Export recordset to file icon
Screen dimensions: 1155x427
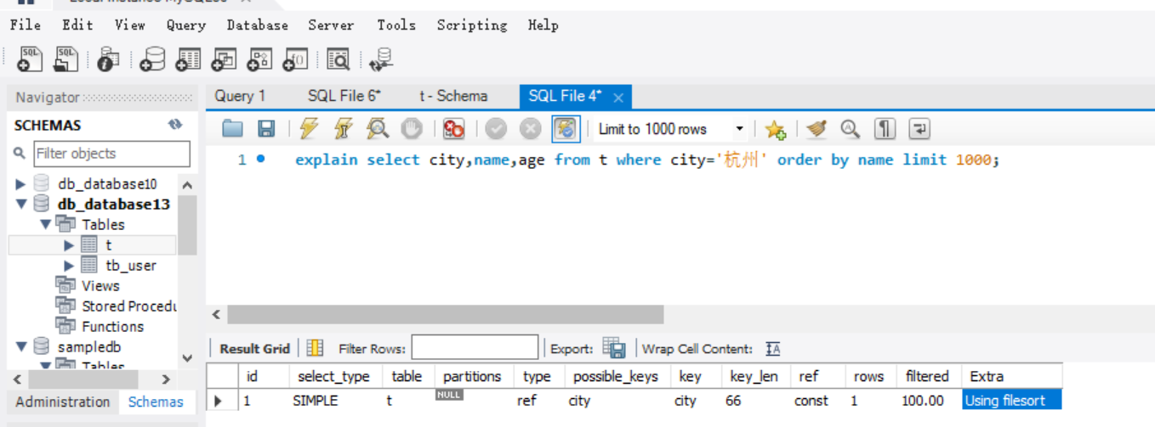[x=614, y=348]
